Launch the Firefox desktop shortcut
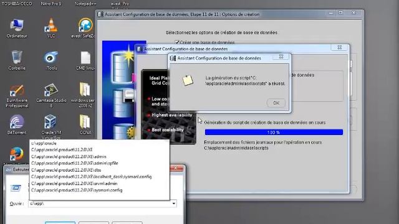399x224 pixels. 17,154
